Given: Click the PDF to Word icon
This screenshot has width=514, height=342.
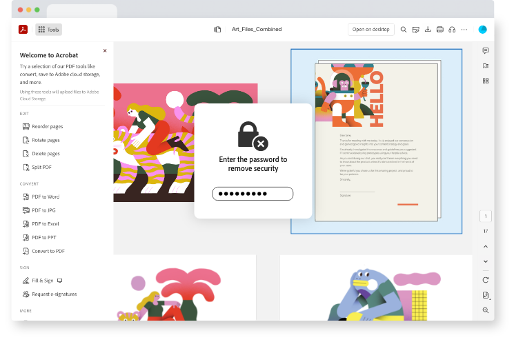Looking at the screenshot, I should 26,197.
